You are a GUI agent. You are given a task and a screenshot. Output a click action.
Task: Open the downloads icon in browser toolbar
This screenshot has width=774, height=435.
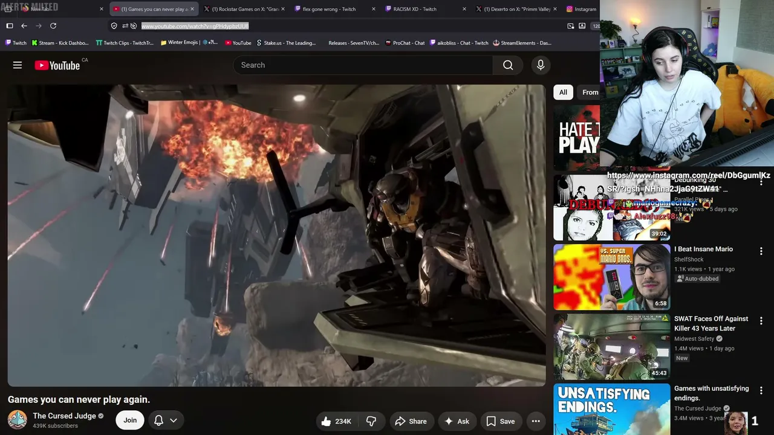coord(582,26)
